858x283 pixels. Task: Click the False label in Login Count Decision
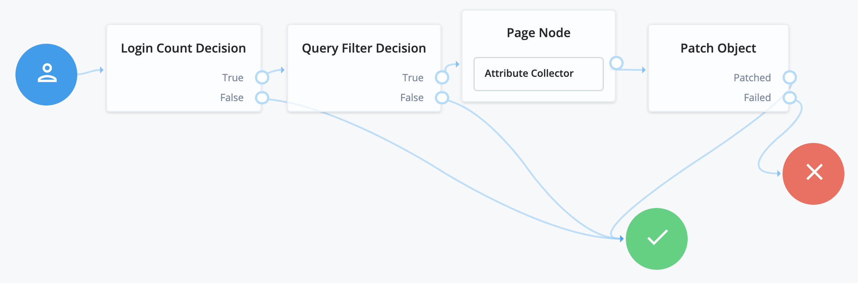coord(232,97)
